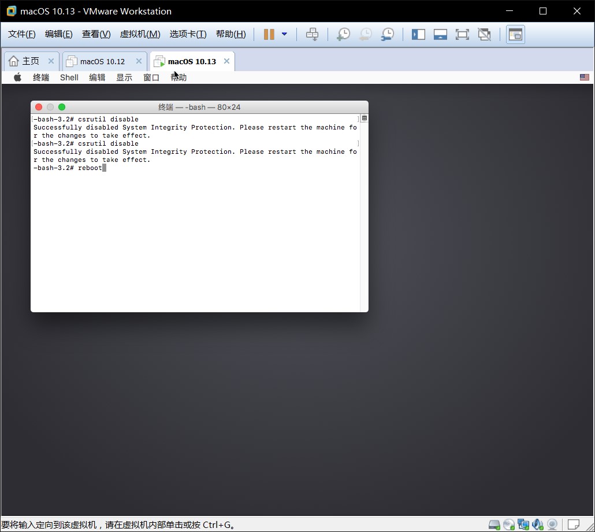Click the network adapter status icon
Viewport: 595px width, 532px height.
point(523,525)
